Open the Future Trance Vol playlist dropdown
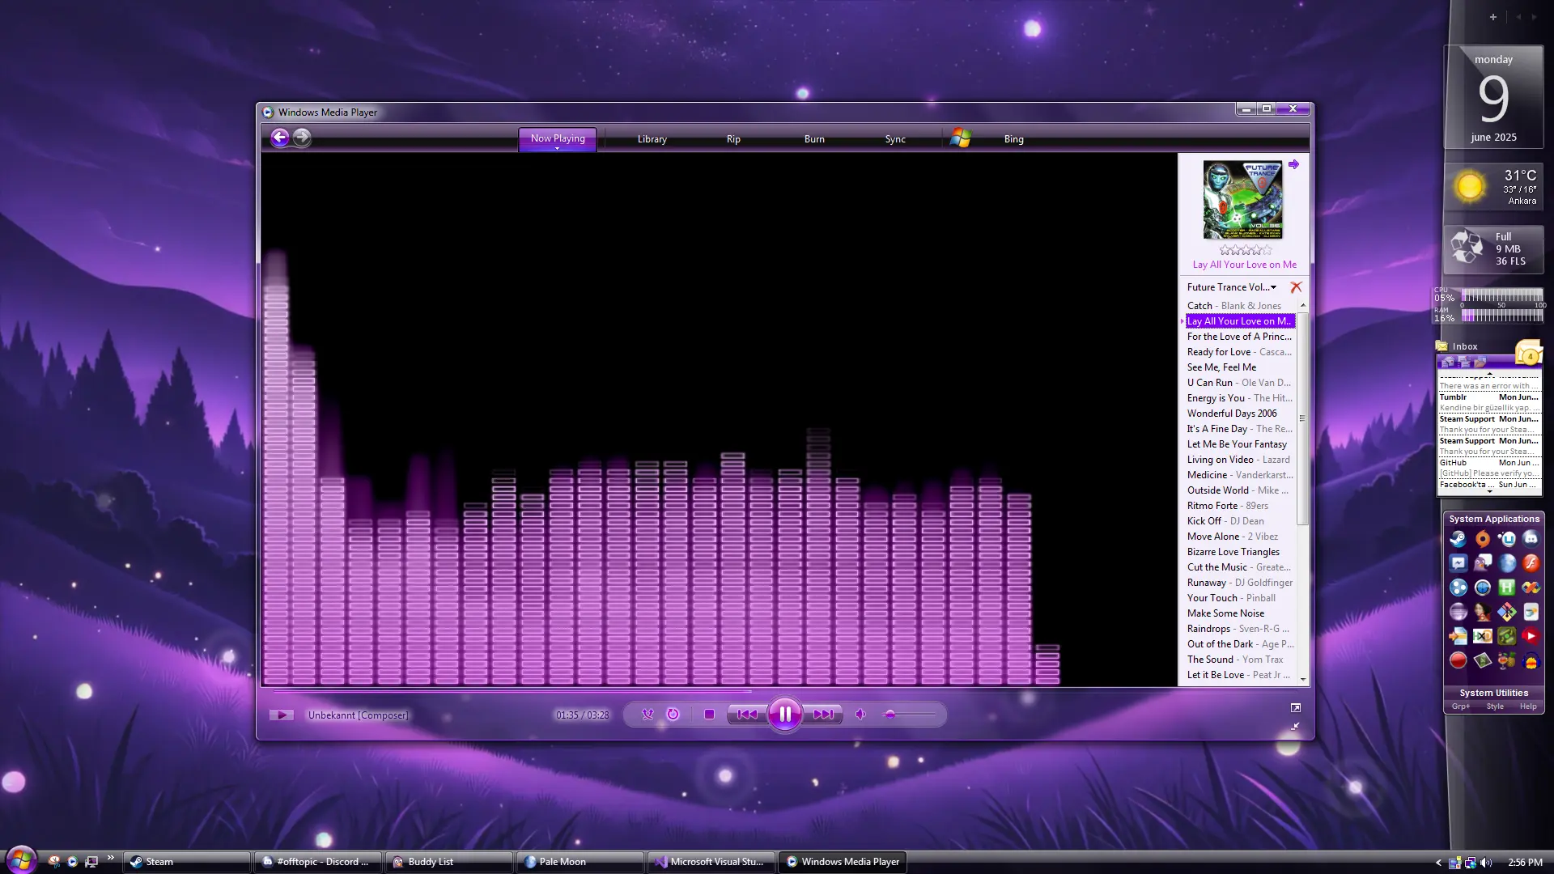Screen dimensions: 1554x874 [x=1232, y=287]
